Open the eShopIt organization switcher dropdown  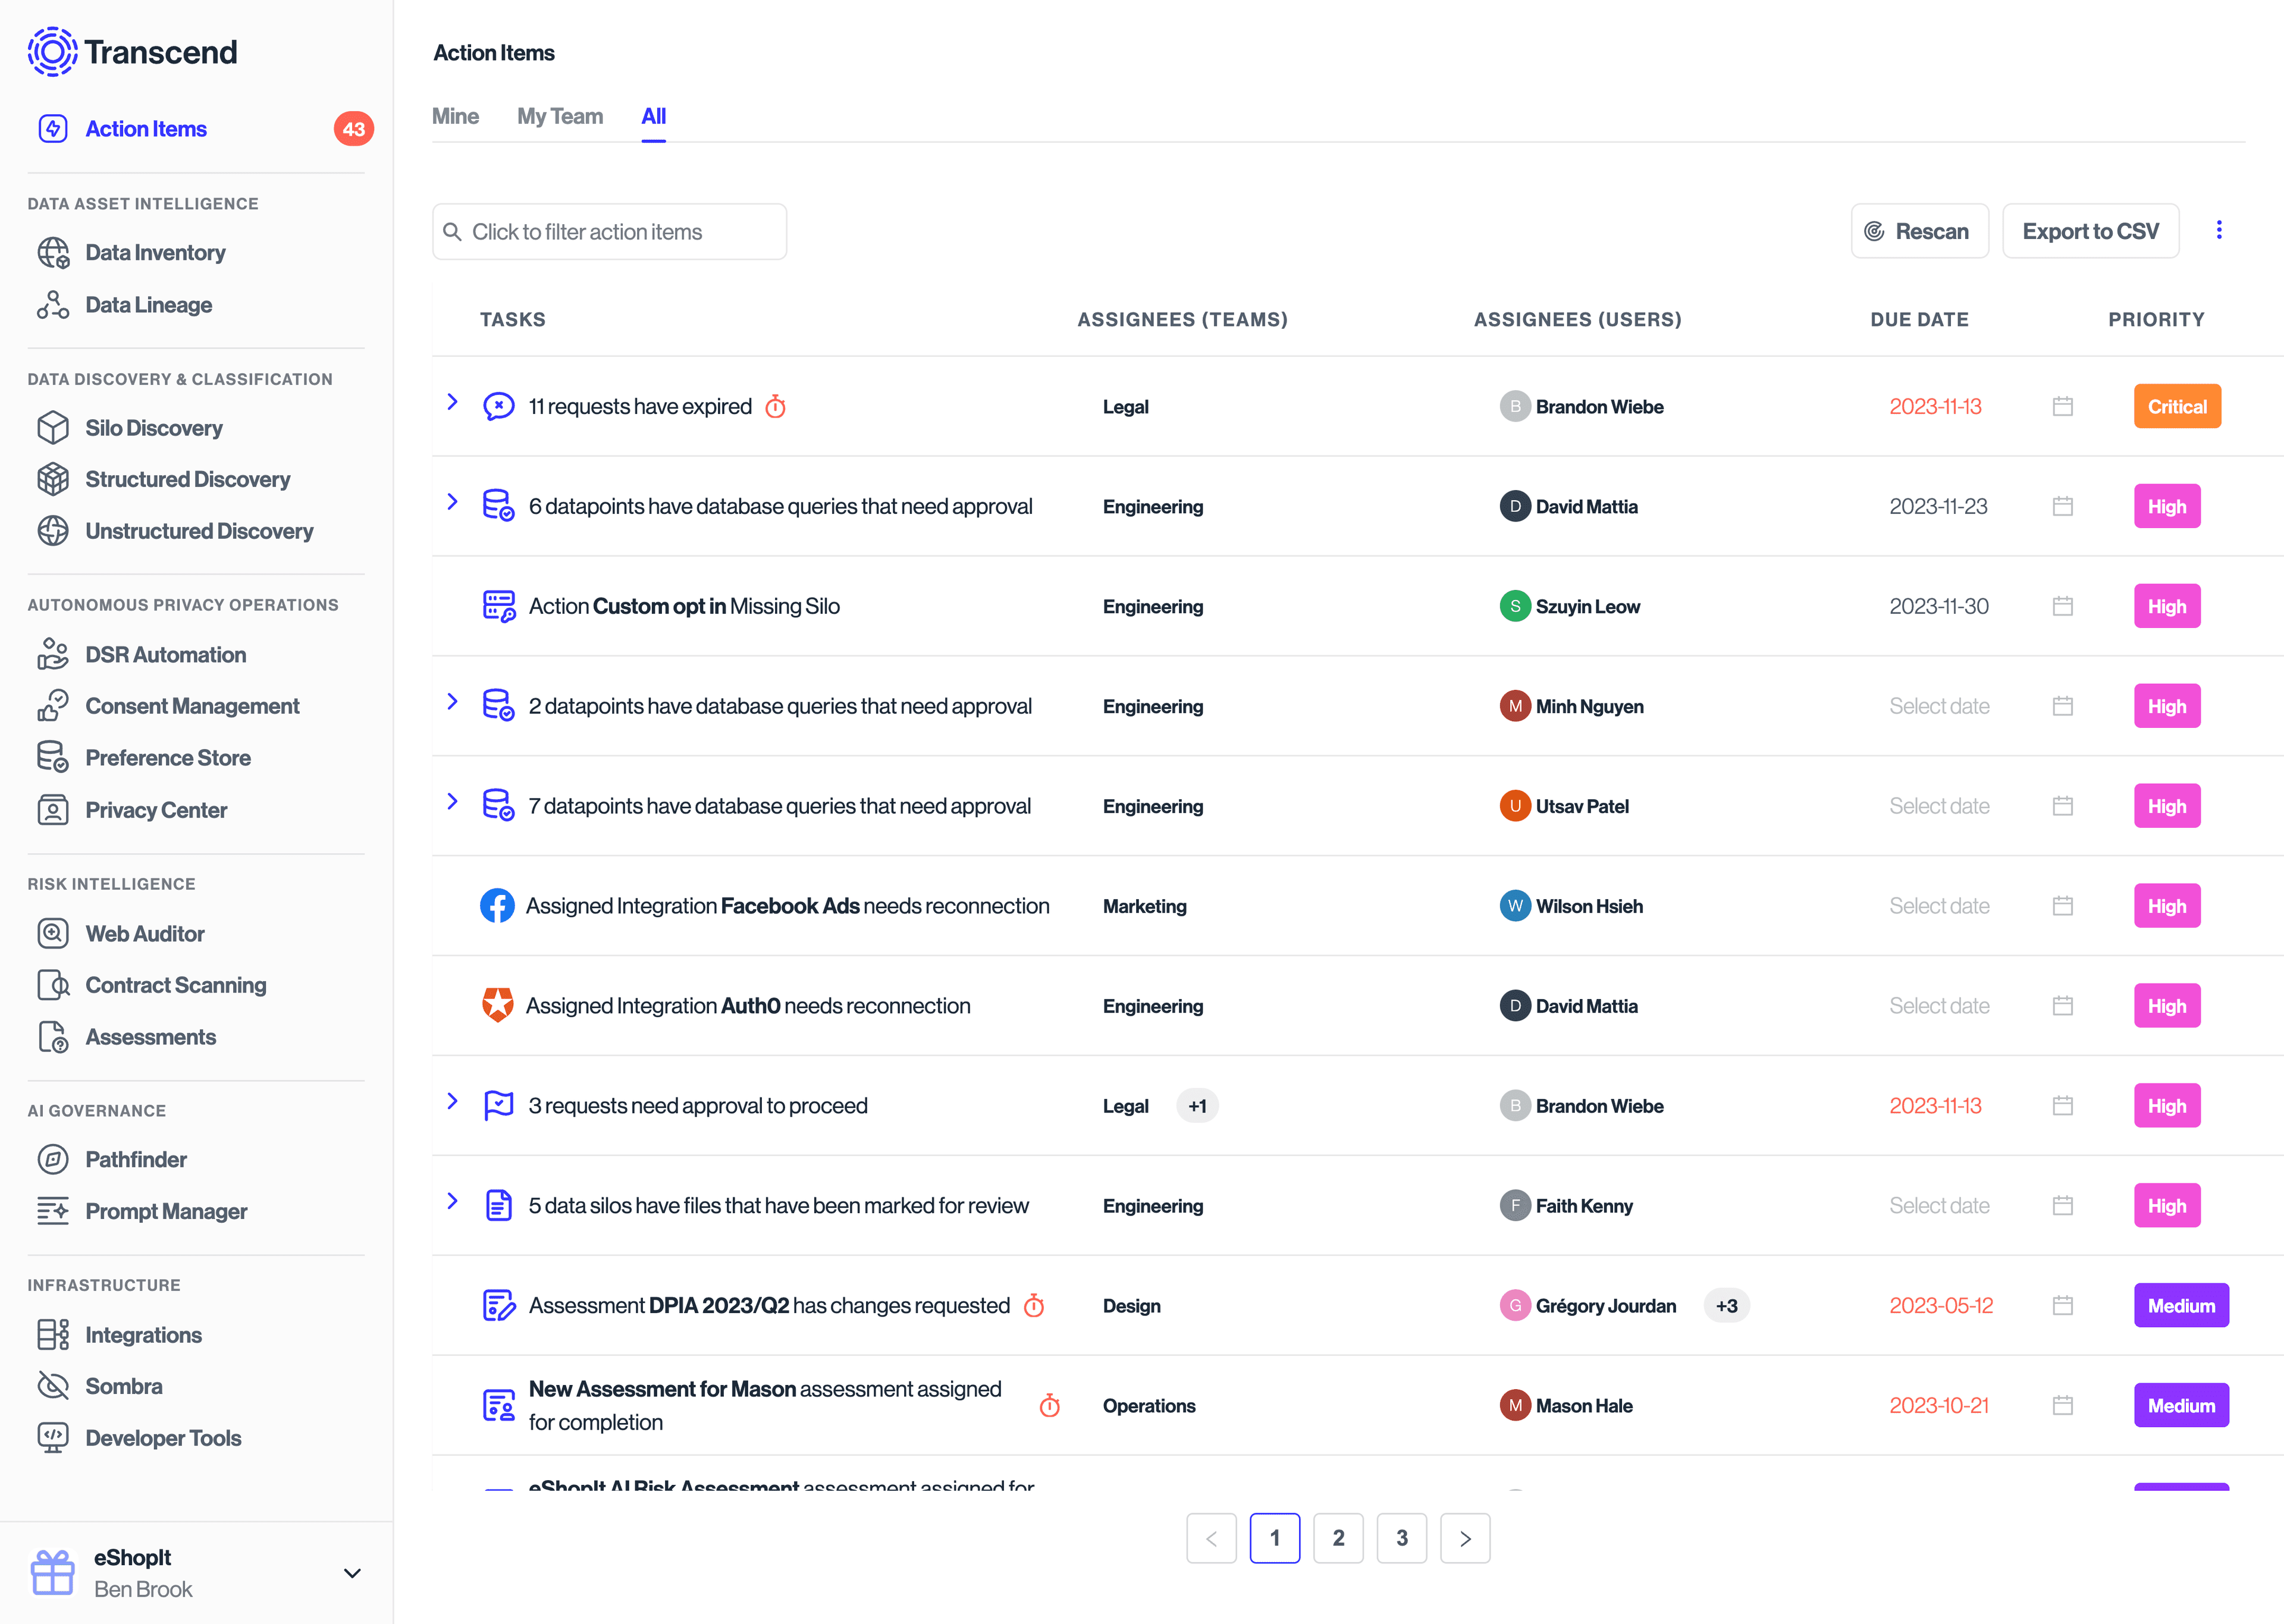(352, 1573)
